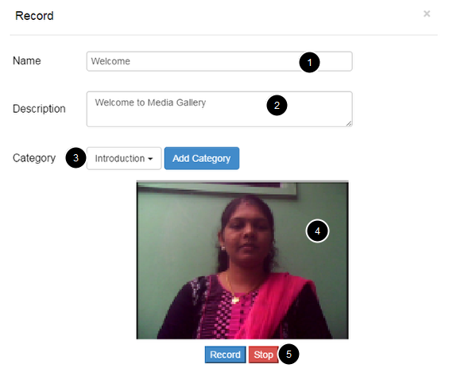Viewport: 461px width, 372px height.
Task: Click the number 3 marker circle
Action: point(76,158)
